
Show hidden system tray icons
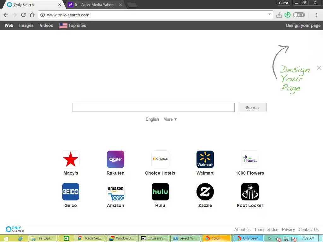click(270, 239)
